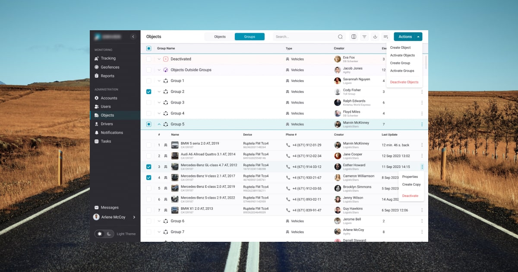Open the Notifications section
518x272 pixels.
point(111,133)
